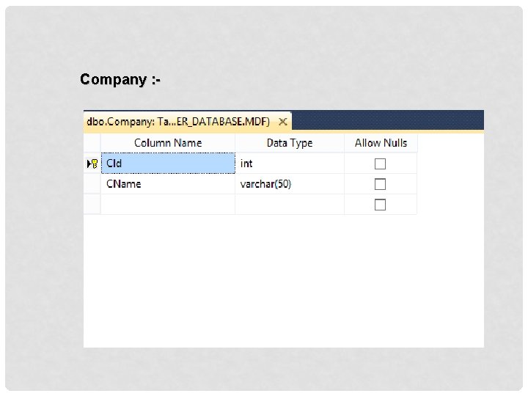Select the empty row via its row selector
The width and height of the screenshot is (528, 396).
point(92,205)
